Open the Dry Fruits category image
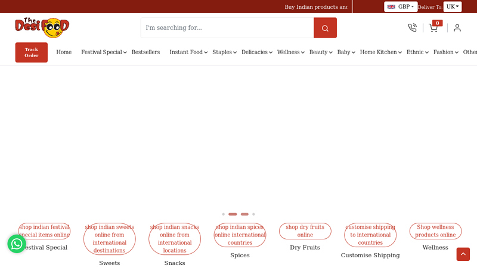This screenshot has width=477, height=268. tap(305, 231)
